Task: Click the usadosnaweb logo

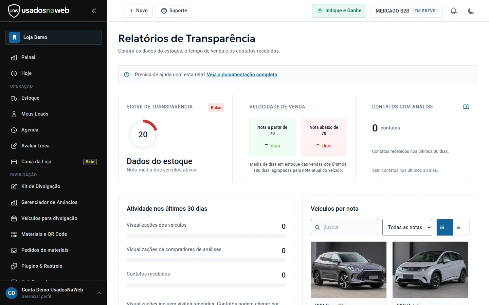Action: pyautogui.click(x=39, y=11)
